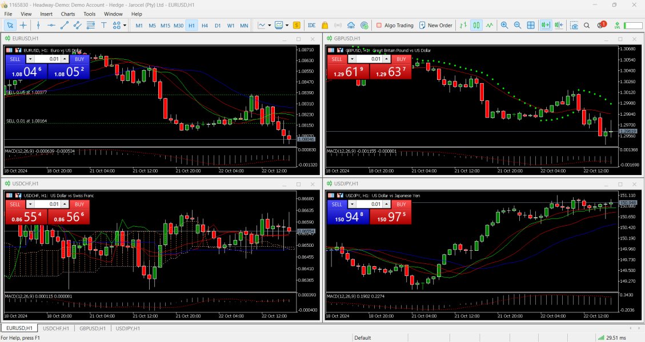645x342 pixels.
Task: Open the indicators list dropdown arrow
Action: pyautogui.click(x=270, y=26)
